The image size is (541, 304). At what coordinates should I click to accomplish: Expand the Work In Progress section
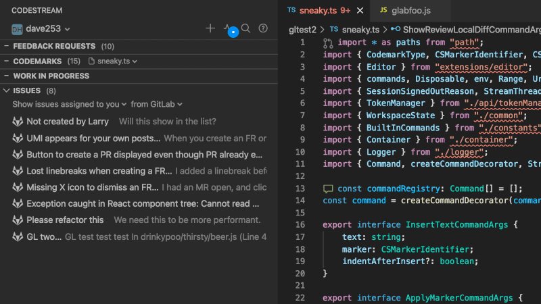[x=139, y=76]
